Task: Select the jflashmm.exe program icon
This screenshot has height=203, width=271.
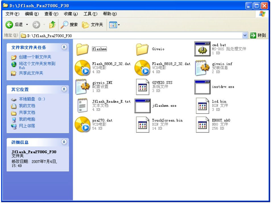Action: click(x=142, y=106)
